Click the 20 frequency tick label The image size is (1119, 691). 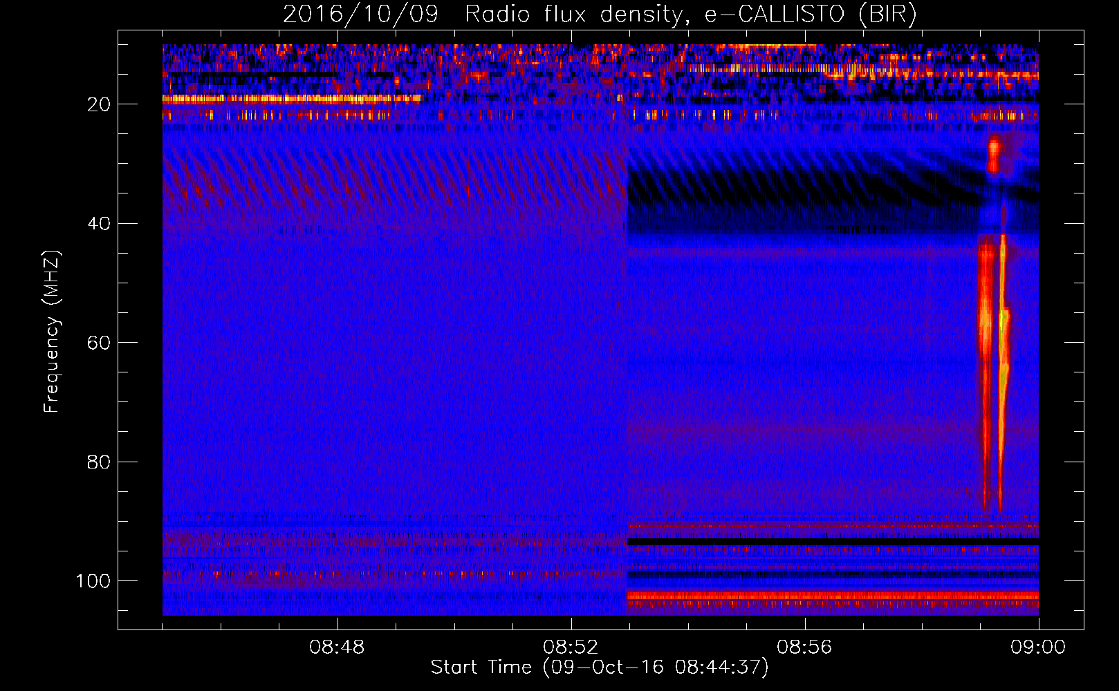[x=99, y=104]
